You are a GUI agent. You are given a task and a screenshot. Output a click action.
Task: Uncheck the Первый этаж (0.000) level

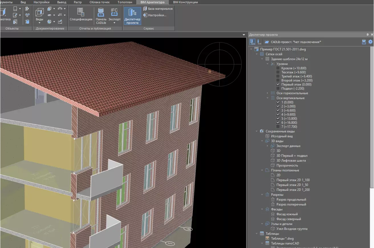click(277, 84)
